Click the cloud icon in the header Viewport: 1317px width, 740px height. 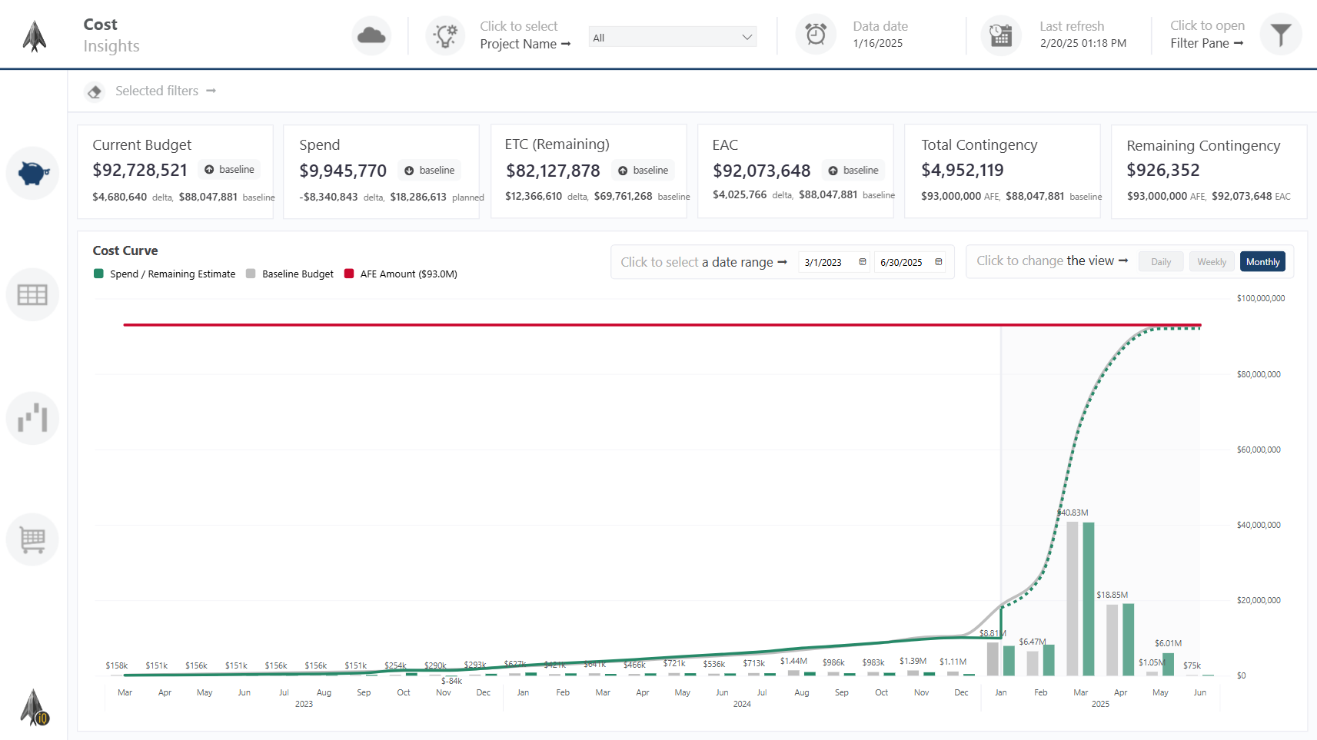coord(371,35)
